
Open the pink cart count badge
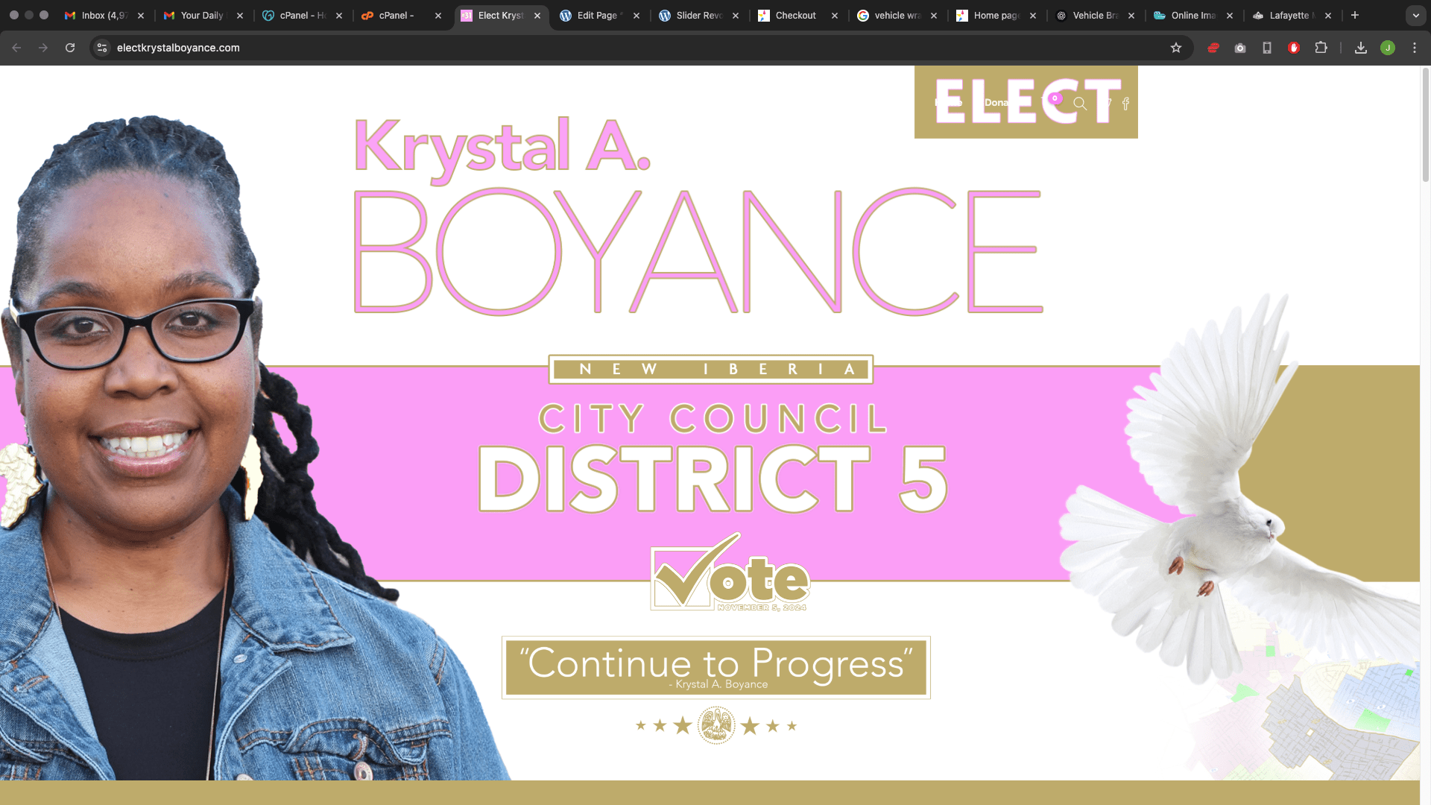[1055, 98]
